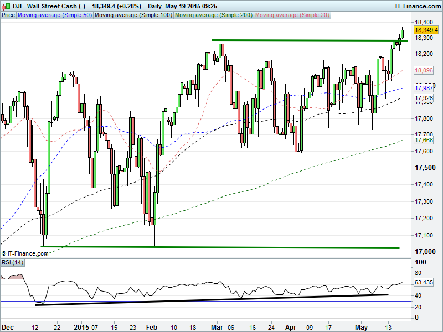Select Moving average (Simple 20) label
This screenshot has width=443, height=332.
(292, 15)
